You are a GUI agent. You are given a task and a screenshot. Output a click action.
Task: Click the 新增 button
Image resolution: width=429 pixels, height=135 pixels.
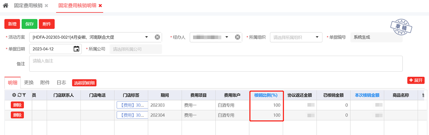coord(12,24)
